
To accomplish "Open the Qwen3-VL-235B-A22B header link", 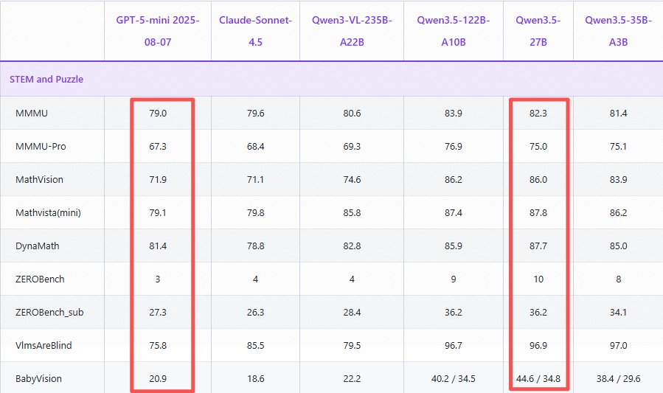I will pyautogui.click(x=352, y=31).
